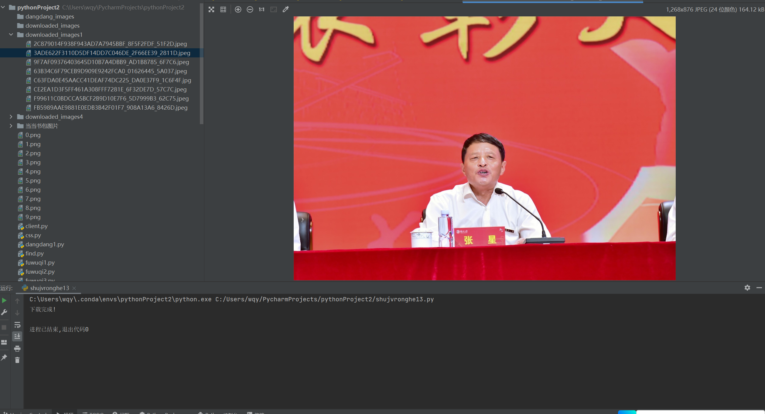Screen dimensions: 765x414
Task: Click the print console output icon
Action: point(17,348)
